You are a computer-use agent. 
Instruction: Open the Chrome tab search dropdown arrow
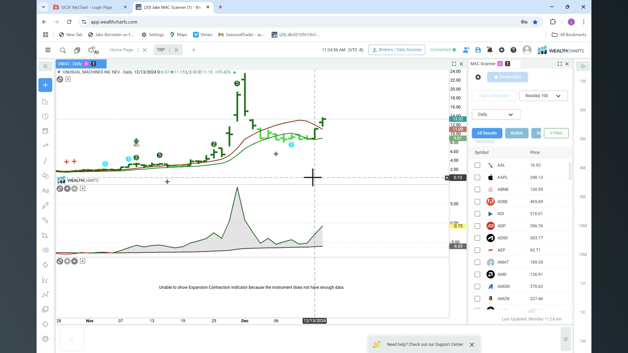tap(43, 7)
